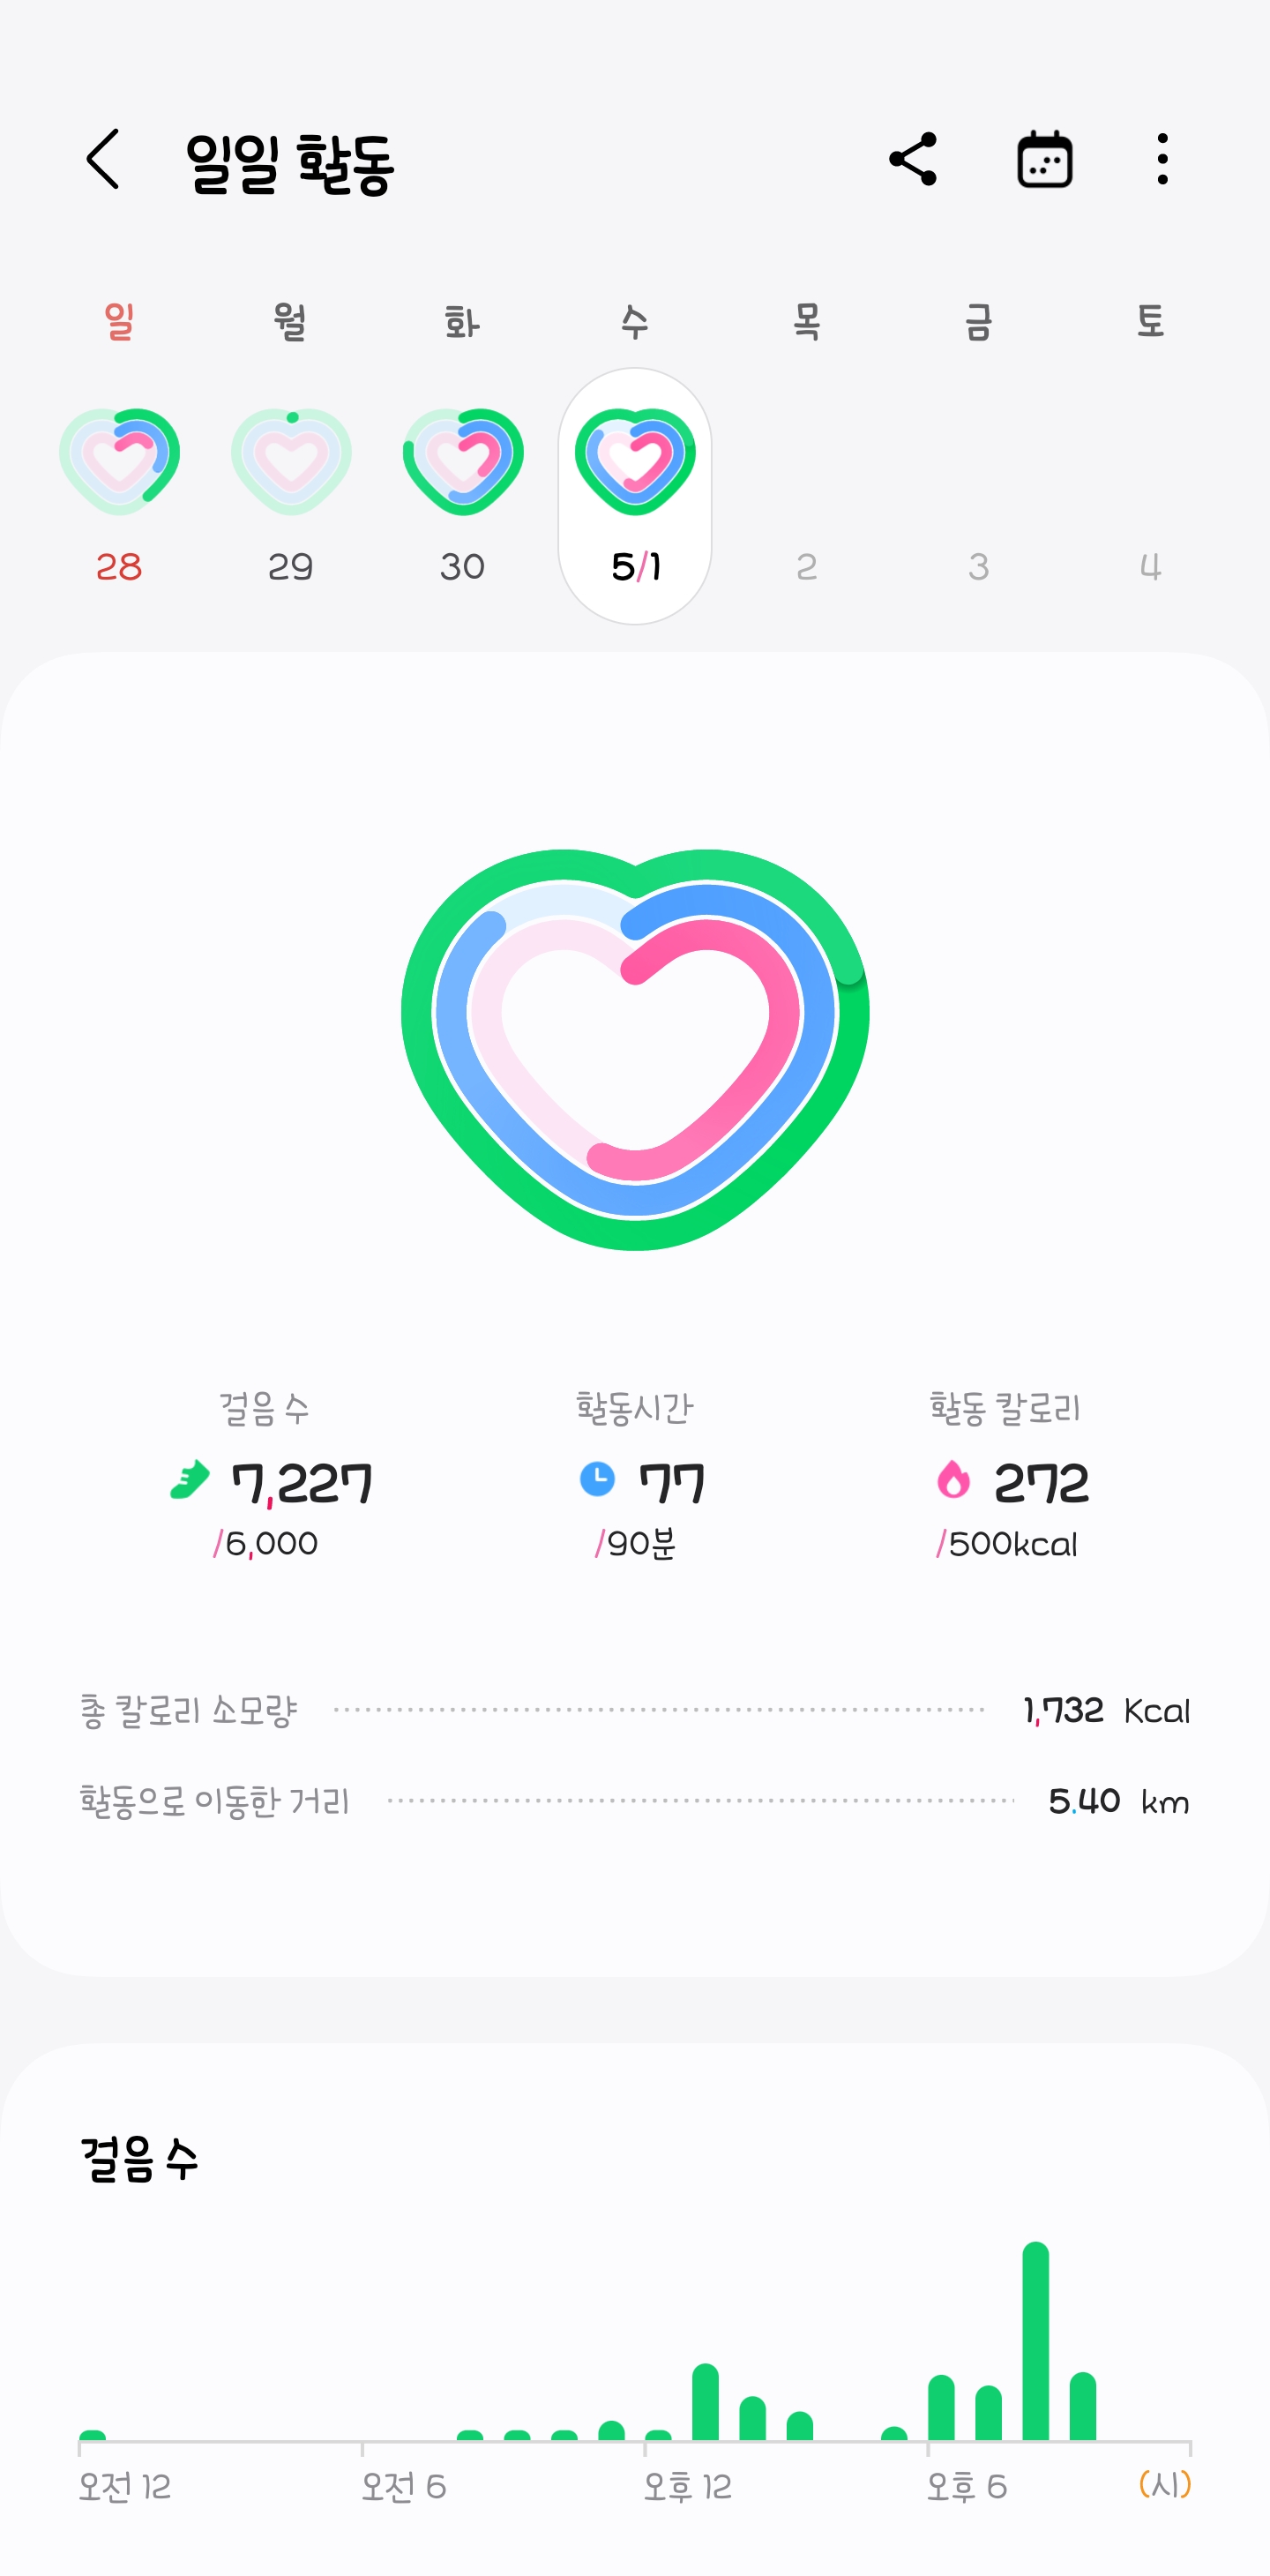The image size is (1270, 2576).
Task: Select the highlighted 5/1 Wednesday day
Action: pyautogui.click(x=635, y=495)
